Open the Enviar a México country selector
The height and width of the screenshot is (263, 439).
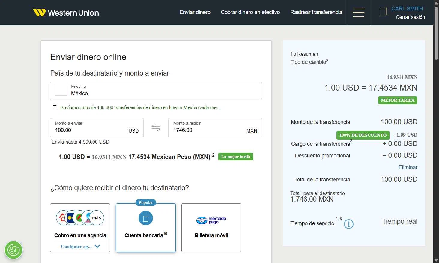(x=156, y=91)
